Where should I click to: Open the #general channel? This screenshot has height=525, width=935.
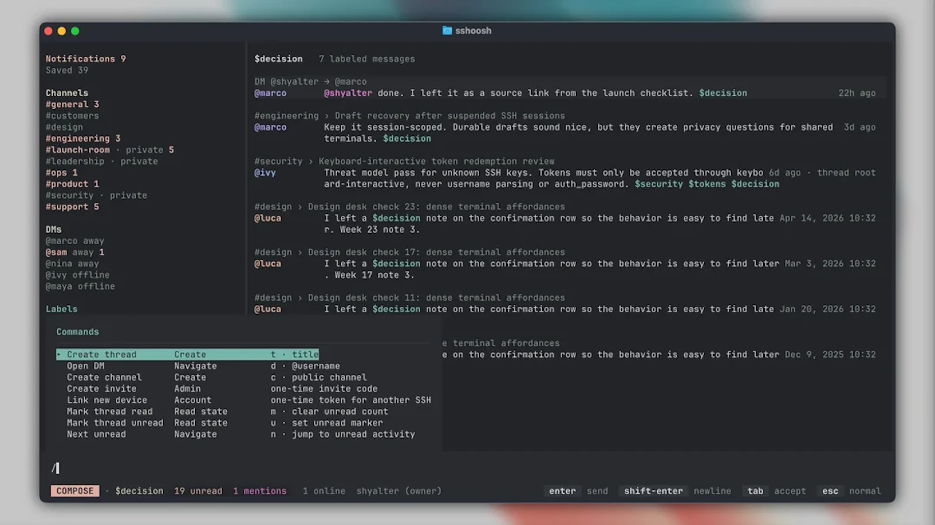click(x=72, y=105)
